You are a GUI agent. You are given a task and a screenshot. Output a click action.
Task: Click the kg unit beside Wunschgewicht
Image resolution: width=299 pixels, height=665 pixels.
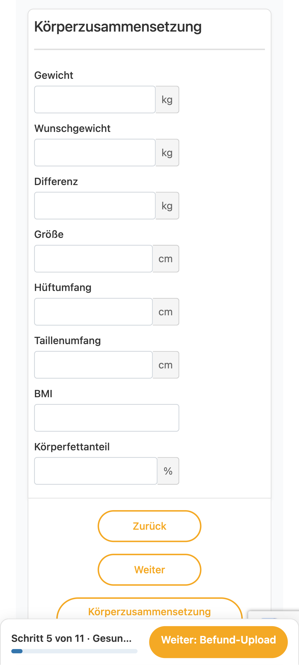point(167,153)
